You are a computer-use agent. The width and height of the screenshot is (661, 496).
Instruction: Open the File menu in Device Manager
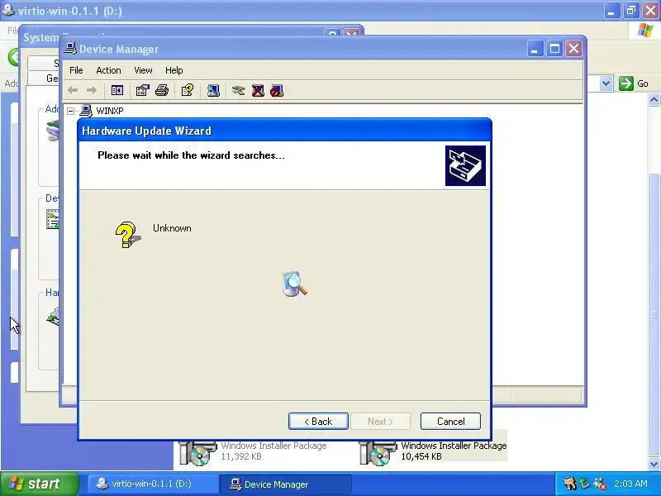(76, 70)
